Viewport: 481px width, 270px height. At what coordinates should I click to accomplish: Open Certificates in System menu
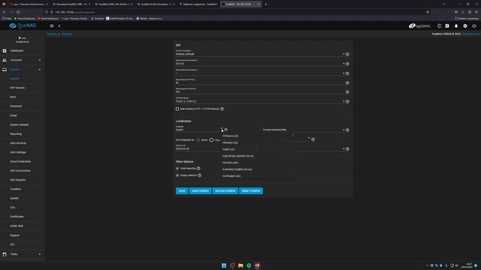point(17,217)
